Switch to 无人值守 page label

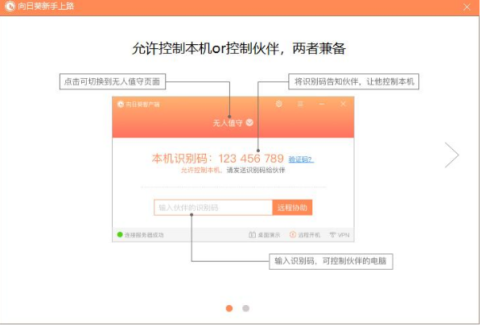[x=228, y=123]
